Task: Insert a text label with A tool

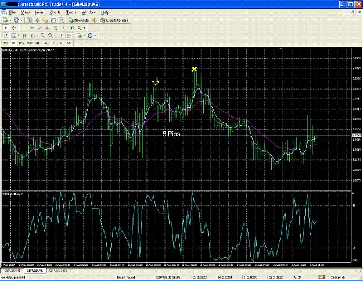Action: click(64, 28)
